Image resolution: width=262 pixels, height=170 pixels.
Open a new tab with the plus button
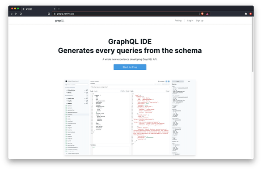click(59, 9)
